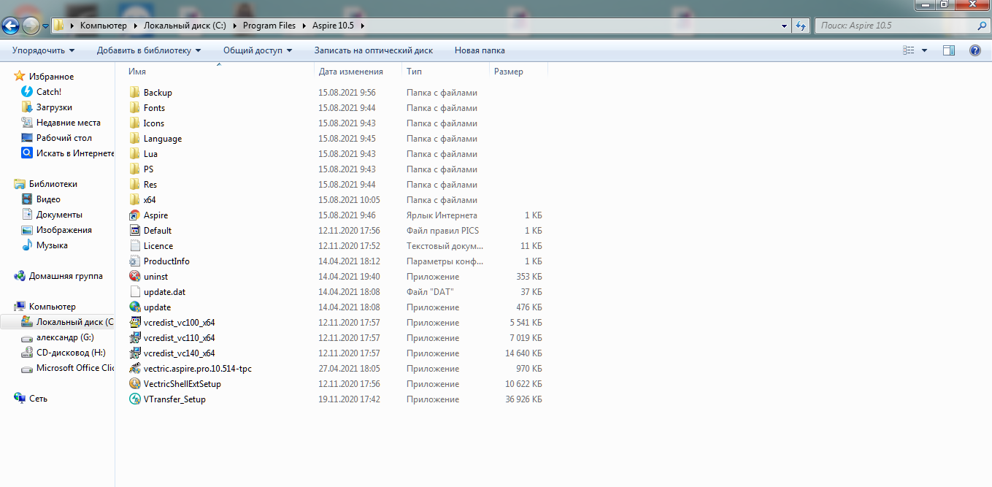Select the vcredist_vc100_x64 installer icon
The image size is (992, 487).
pos(134,323)
